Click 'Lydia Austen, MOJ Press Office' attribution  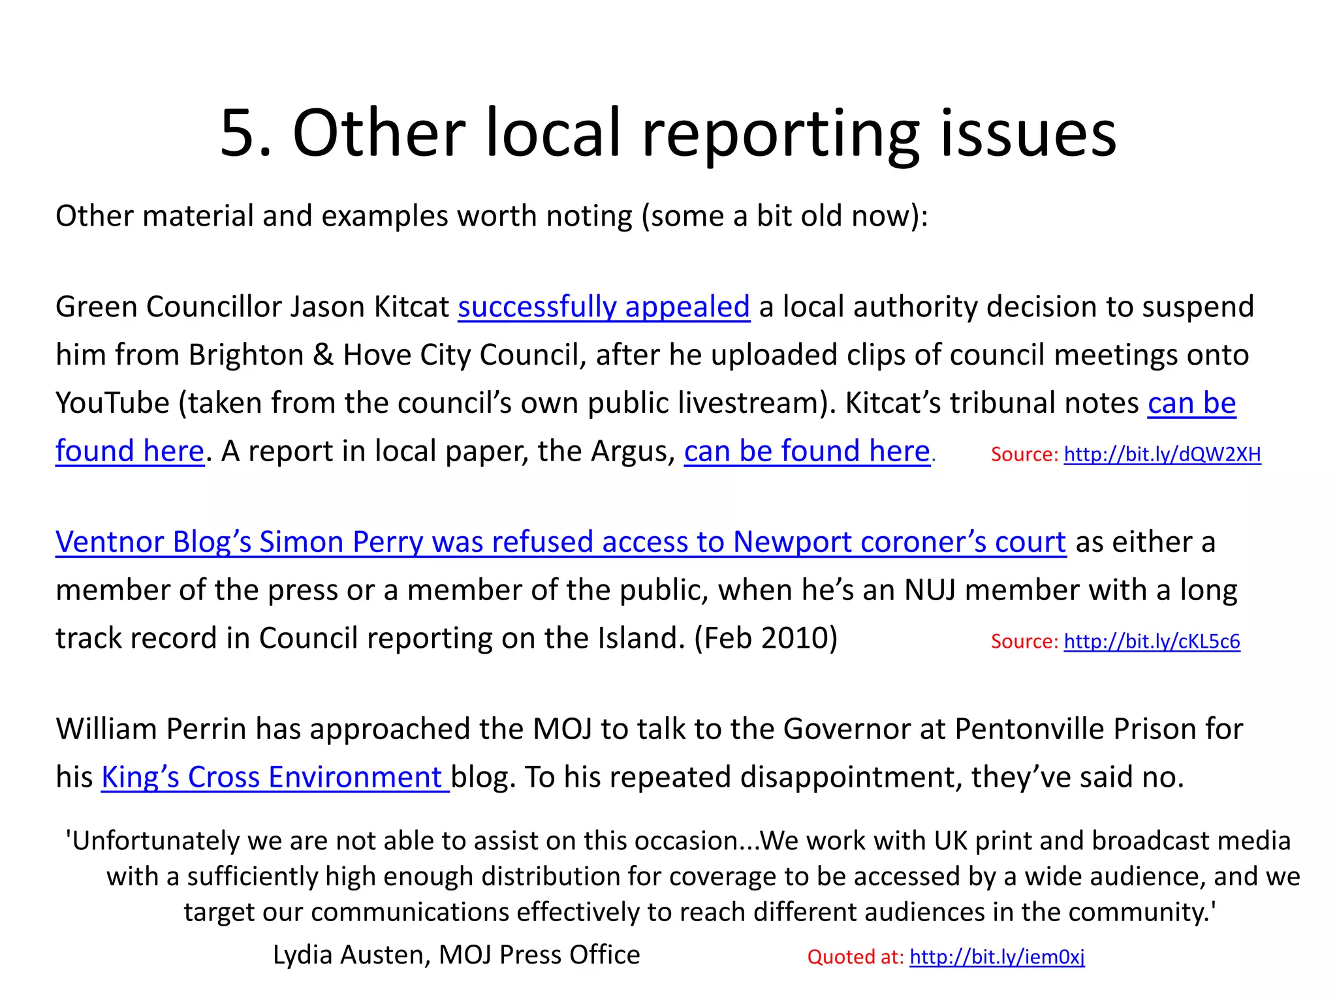tap(456, 954)
